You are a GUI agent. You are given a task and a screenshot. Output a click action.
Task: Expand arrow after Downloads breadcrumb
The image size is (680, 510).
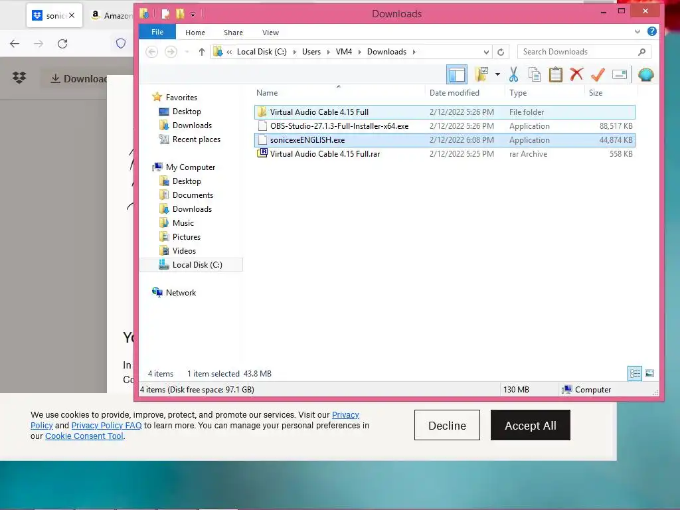click(x=414, y=52)
